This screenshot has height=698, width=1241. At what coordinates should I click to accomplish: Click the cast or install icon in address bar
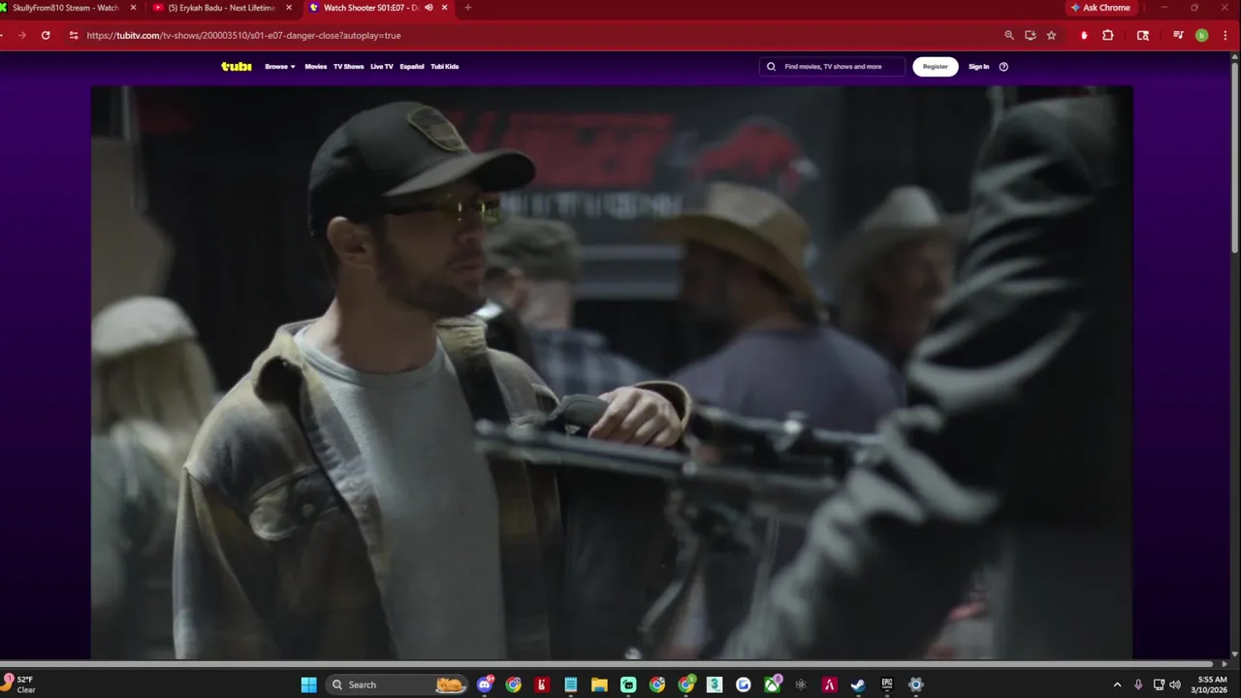tap(1031, 35)
